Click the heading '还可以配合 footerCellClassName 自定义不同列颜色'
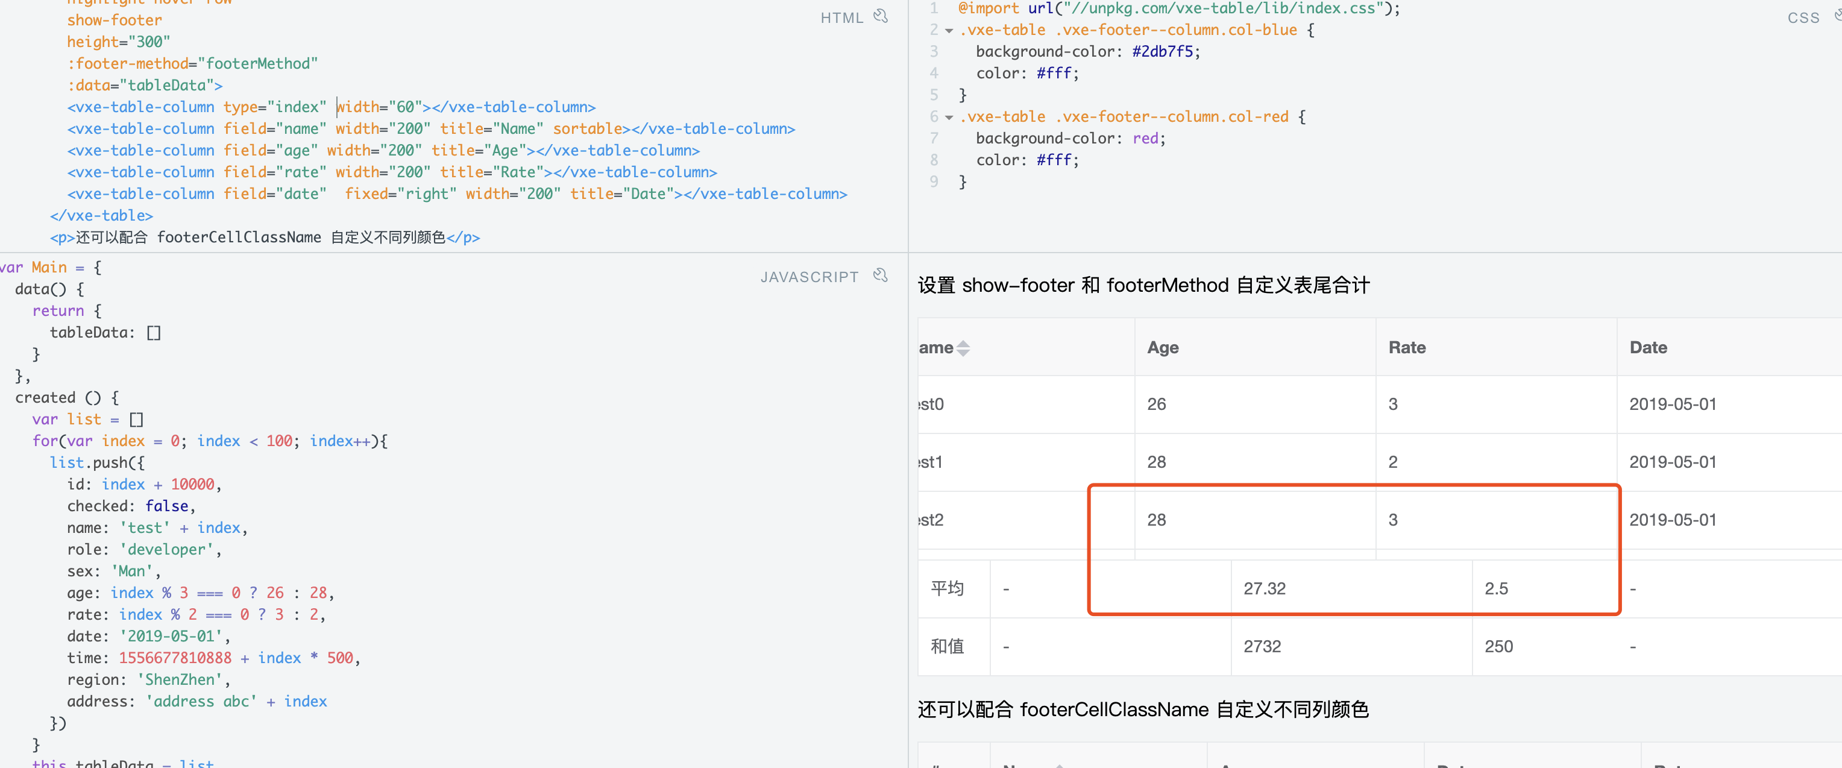This screenshot has width=1842, height=768. (x=1143, y=710)
